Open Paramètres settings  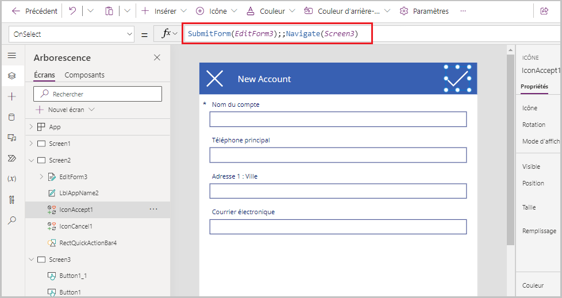coord(424,11)
